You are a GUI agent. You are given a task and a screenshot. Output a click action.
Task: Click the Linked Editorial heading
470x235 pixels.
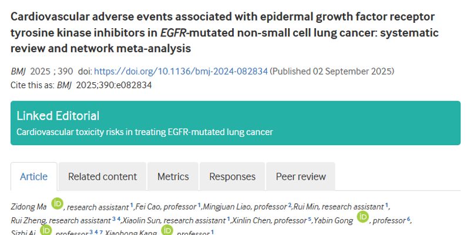(x=58, y=116)
